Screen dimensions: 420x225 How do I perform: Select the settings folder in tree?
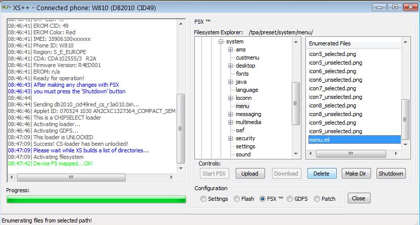pyautogui.click(x=245, y=146)
